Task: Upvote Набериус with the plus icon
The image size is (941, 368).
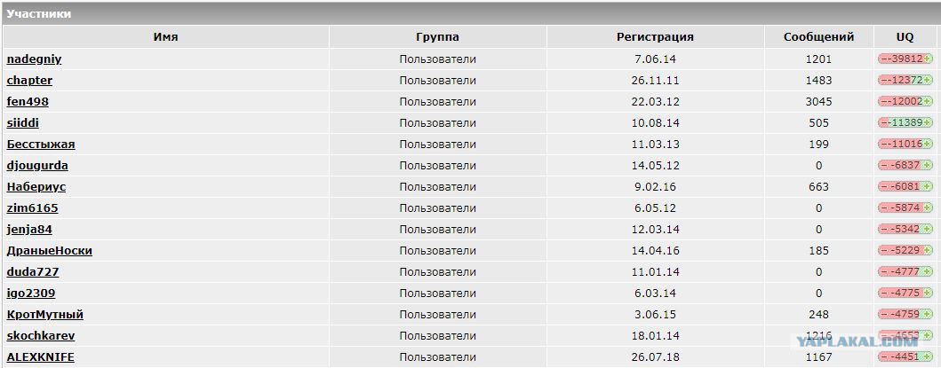Action: point(928,187)
